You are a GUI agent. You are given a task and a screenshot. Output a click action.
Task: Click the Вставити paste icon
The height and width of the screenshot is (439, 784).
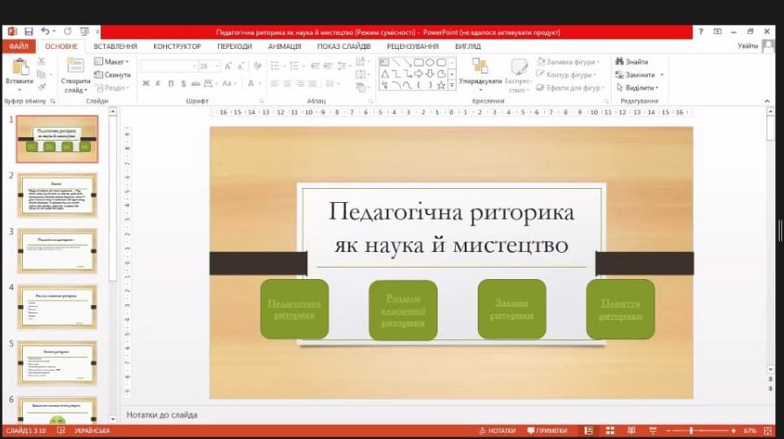click(x=19, y=70)
